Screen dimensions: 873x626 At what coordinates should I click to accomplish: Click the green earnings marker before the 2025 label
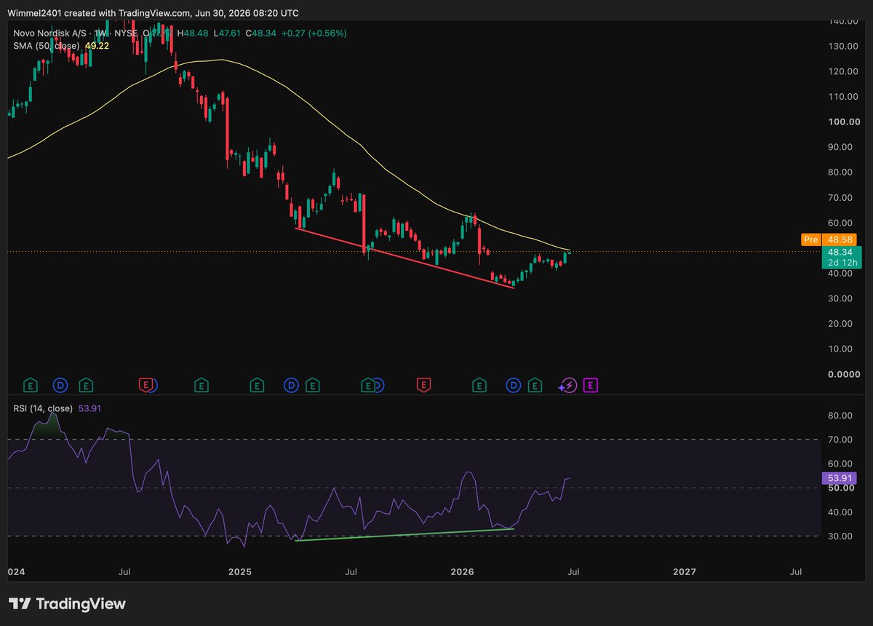201,384
